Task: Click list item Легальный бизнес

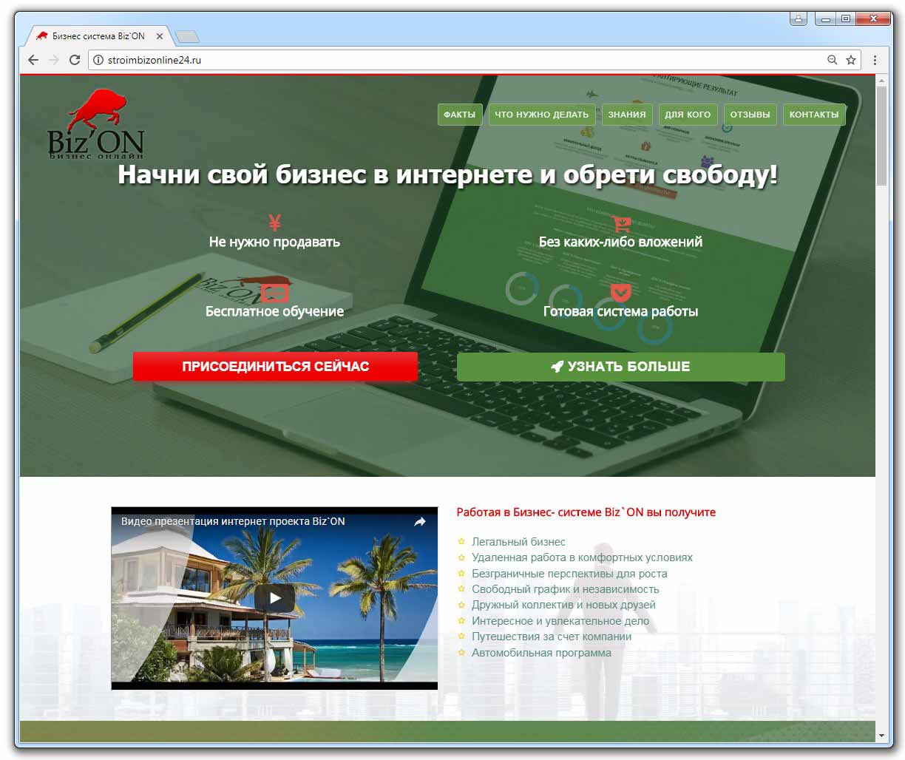Action: coord(518,542)
